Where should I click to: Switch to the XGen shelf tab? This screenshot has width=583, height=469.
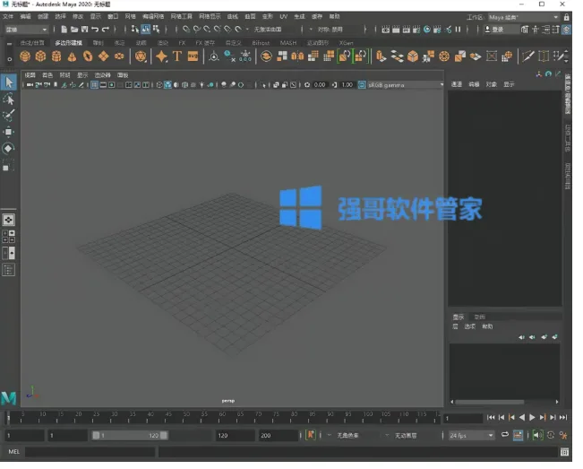coord(346,43)
